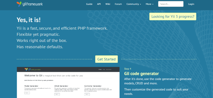Focus the Search input field
Image resolution: width=213 pixels, height=98 pixels.
coord(171,4)
